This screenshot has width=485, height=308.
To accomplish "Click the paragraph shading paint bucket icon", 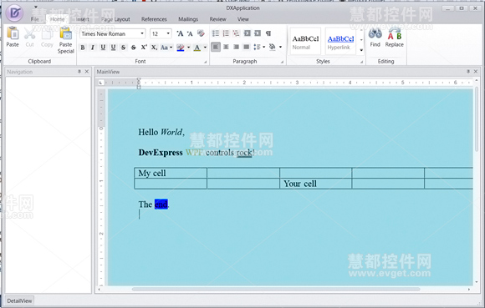I will tap(273, 48).
